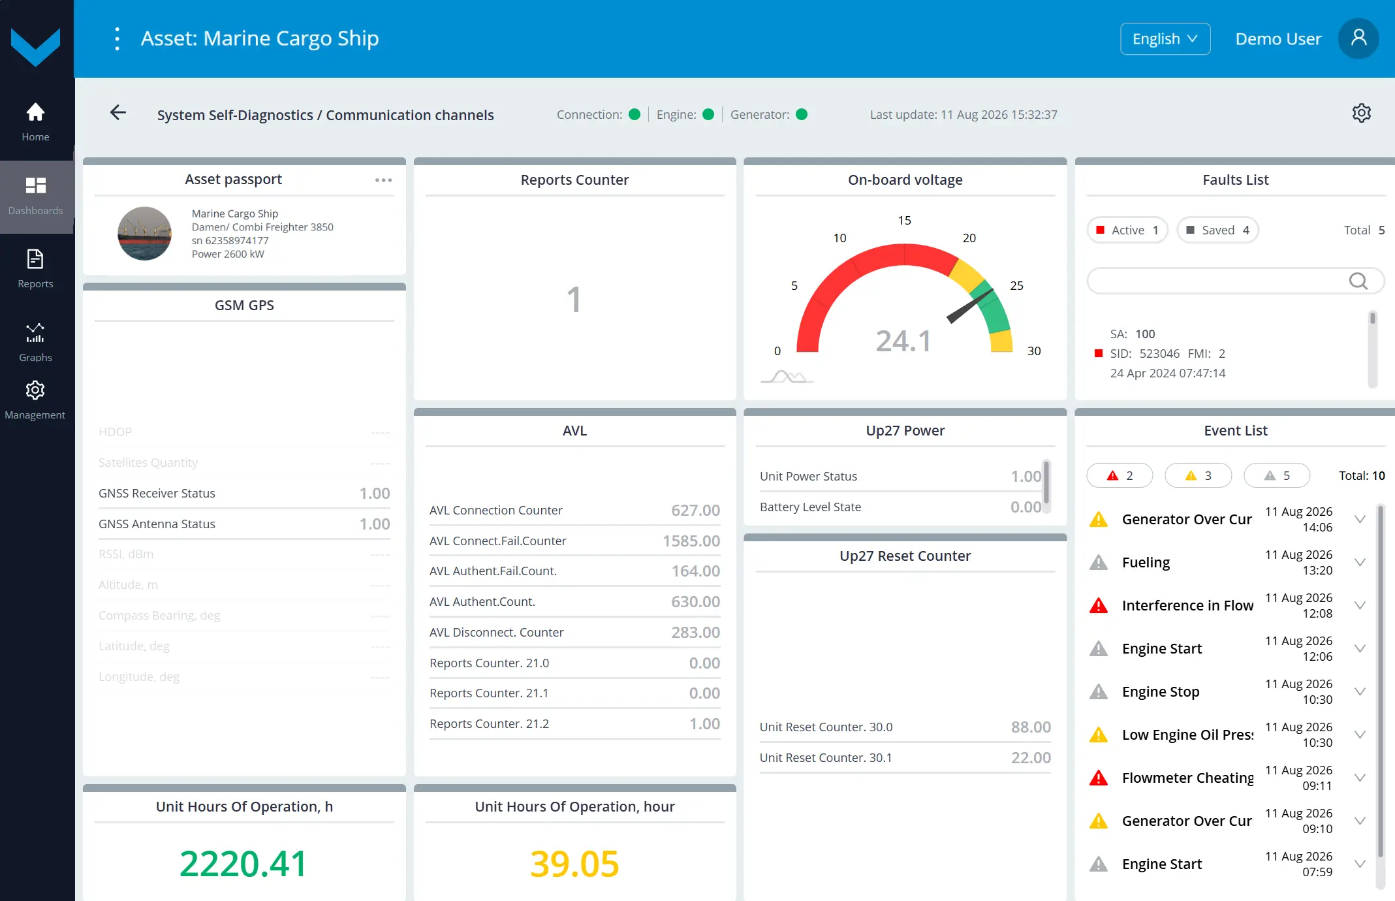1395x901 pixels.
Task: Click the Up27 Power panel scrollbar
Action: [x=1046, y=486]
